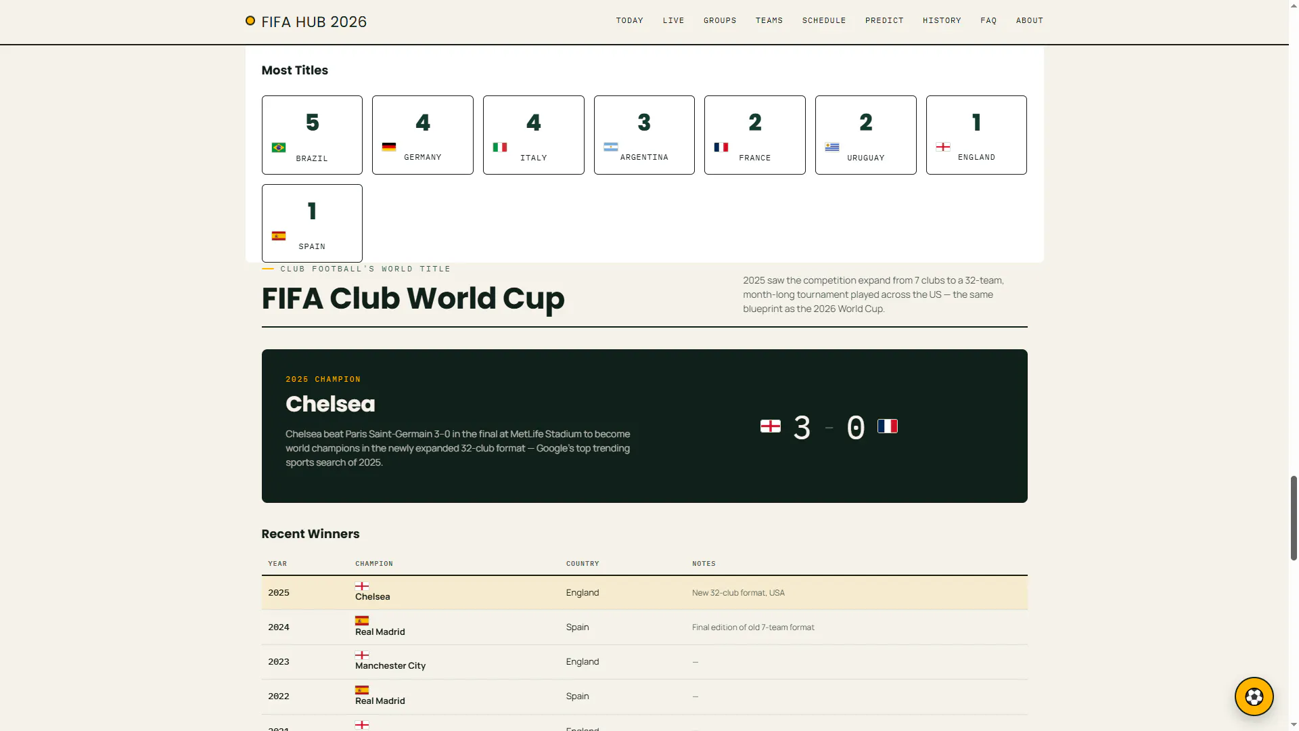Click the Spain flag in Most Titles
The image size is (1299, 731).
coord(279,236)
